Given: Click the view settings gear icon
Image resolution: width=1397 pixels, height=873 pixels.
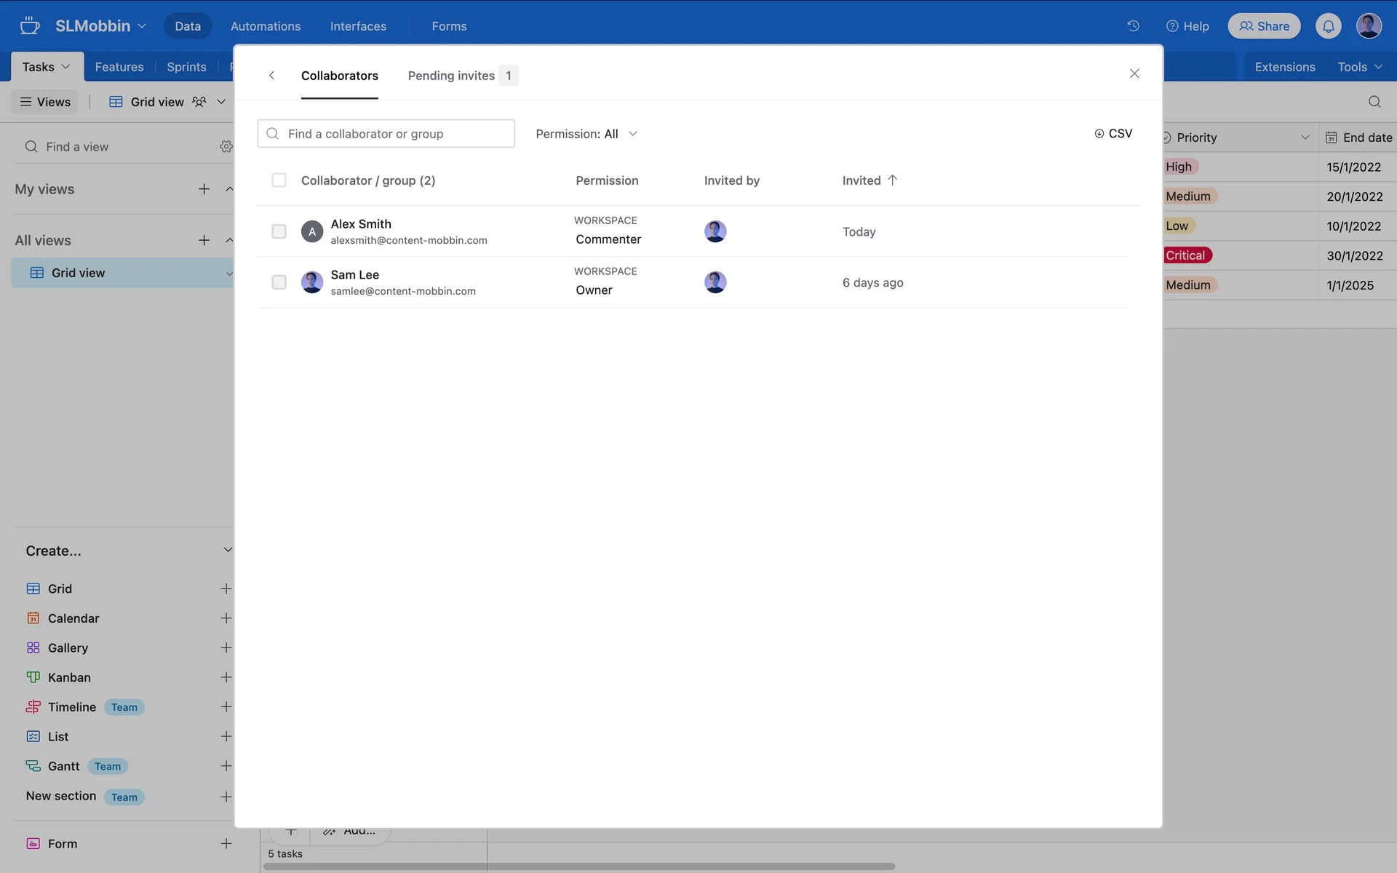Looking at the screenshot, I should click(x=226, y=147).
